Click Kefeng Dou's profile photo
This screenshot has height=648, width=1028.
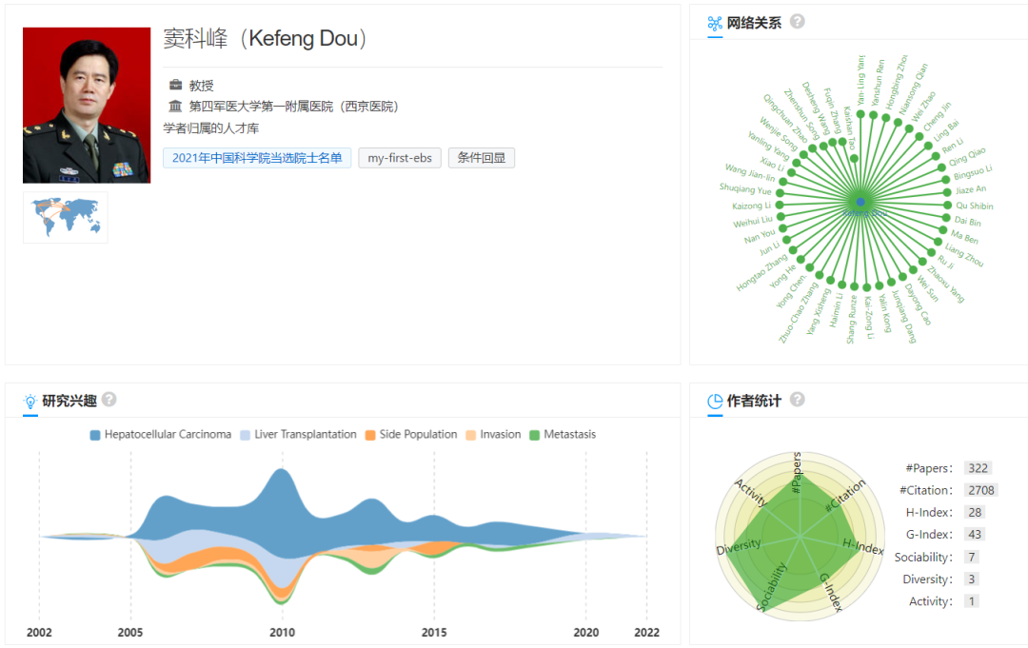click(87, 105)
